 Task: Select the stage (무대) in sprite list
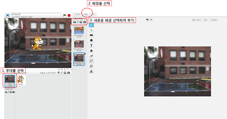click(x=10, y=81)
